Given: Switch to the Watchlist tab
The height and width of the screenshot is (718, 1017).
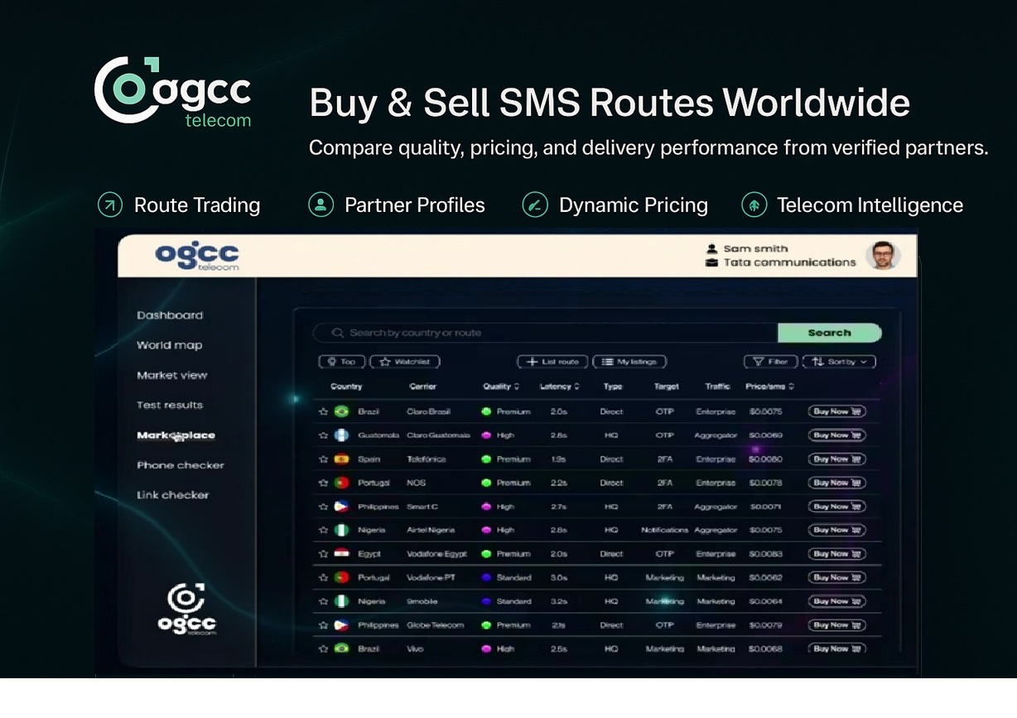Looking at the screenshot, I should tap(404, 361).
